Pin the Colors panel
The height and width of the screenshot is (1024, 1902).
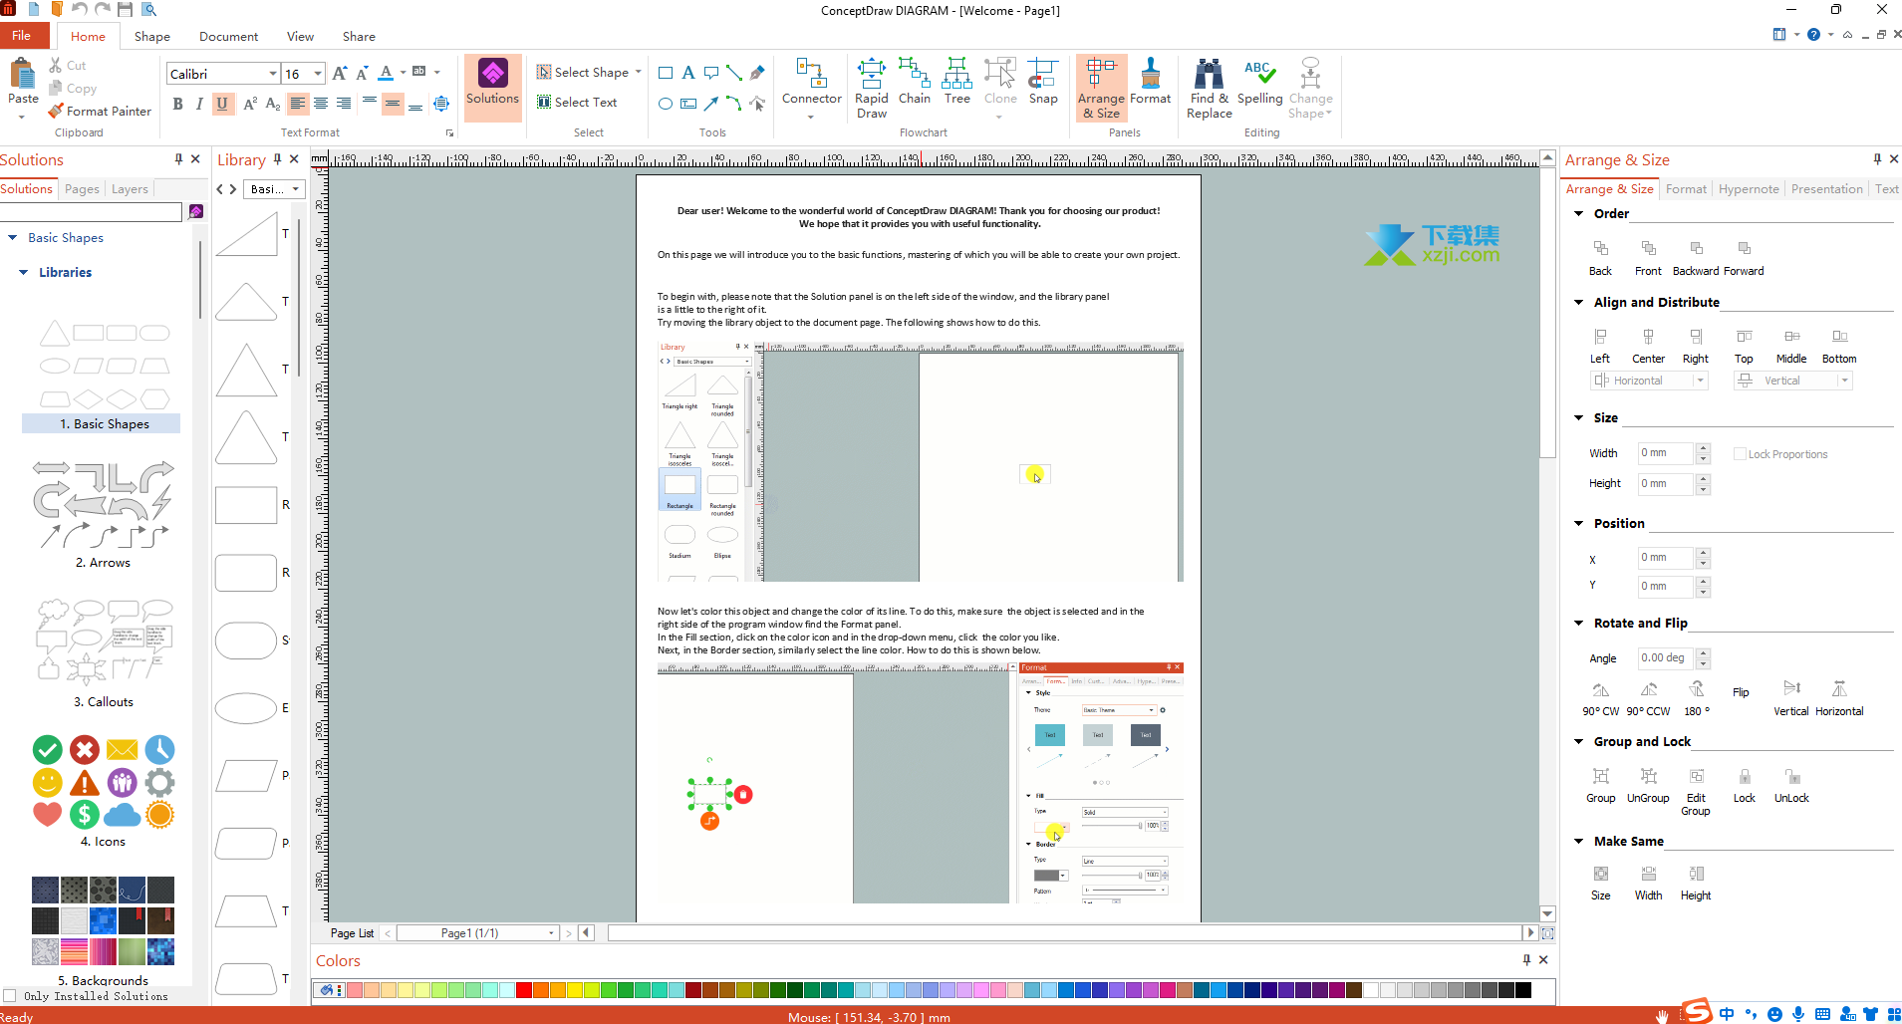coord(1526,959)
